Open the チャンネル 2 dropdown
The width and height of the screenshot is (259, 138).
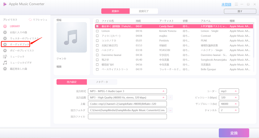229,110
